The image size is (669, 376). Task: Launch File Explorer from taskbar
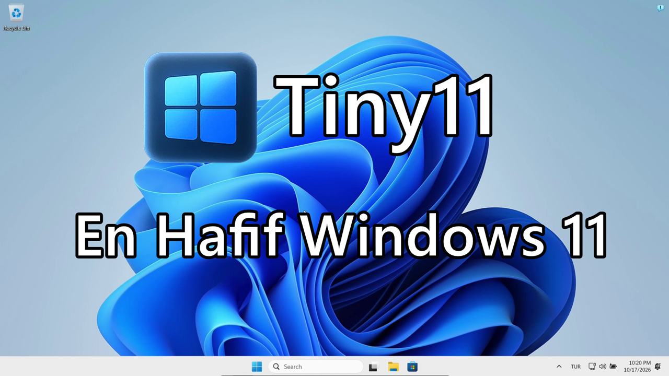coord(393,367)
